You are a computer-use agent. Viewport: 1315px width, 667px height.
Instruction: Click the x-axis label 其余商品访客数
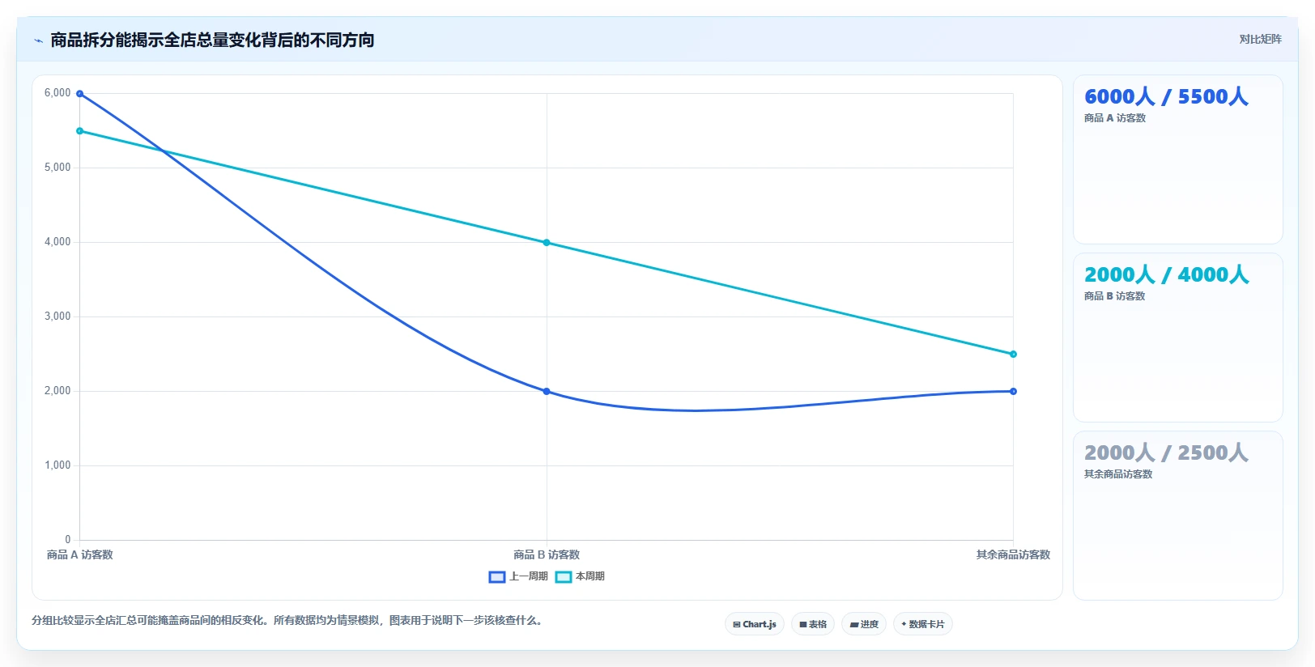coord(1013,554)
